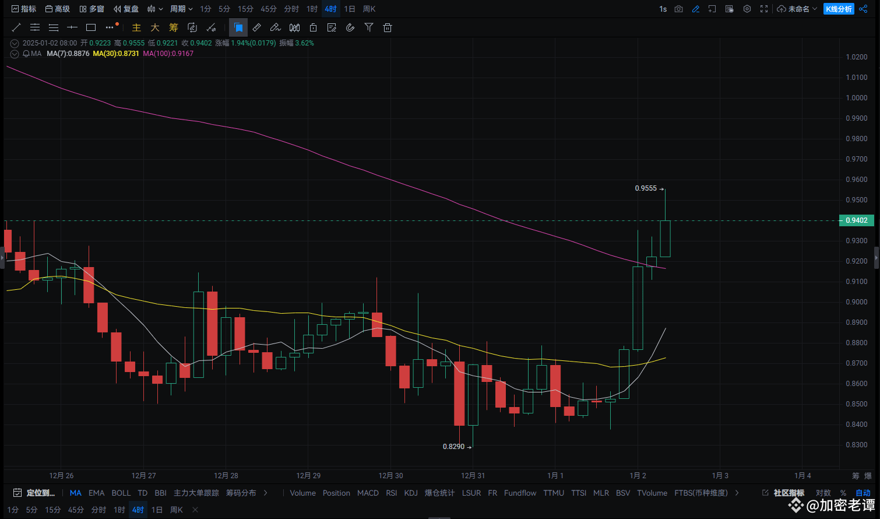Click the lock drawings icon

[x=313, y=27]
